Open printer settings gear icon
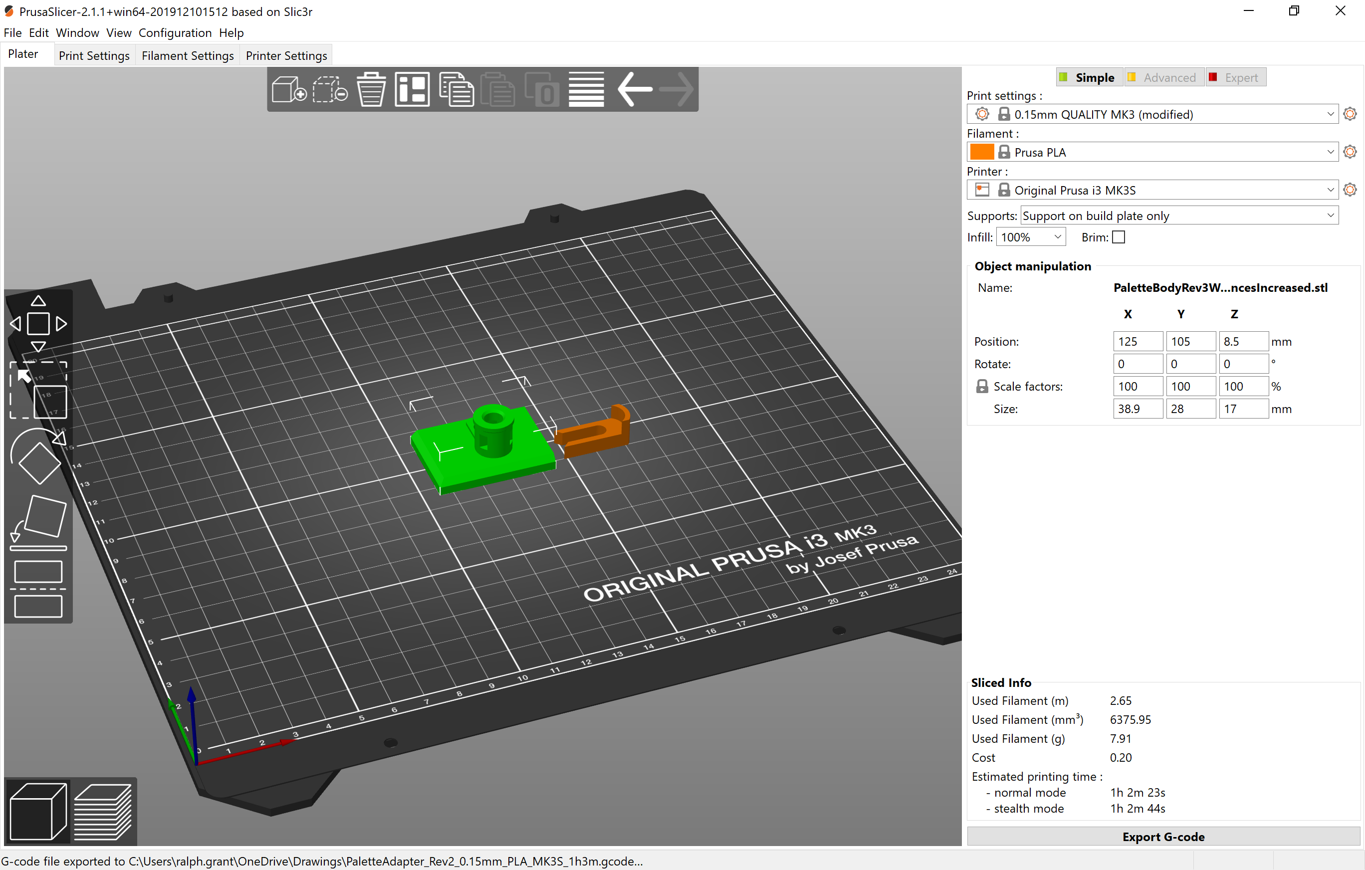This screenshot has width=1365, height=870. 1350,190
